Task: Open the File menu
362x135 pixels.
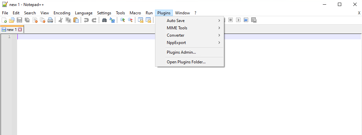Action: point(5,13)
